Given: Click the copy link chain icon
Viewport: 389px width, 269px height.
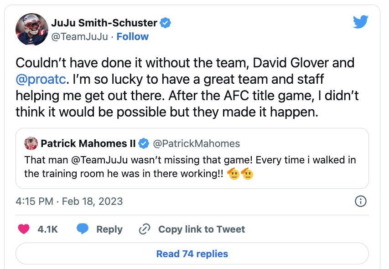Looking at the screenshot, I should [145, 229].
